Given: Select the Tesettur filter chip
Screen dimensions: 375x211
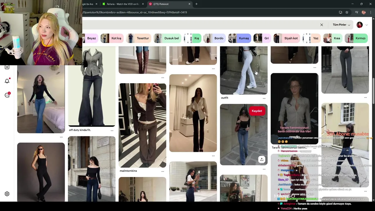Looking at the screenshot, I should 138,38.
